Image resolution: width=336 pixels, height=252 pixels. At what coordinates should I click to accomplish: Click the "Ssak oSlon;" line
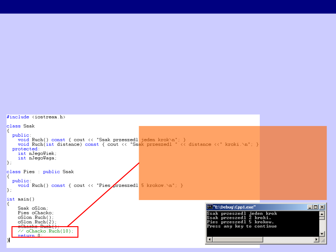tap(33, 208)
